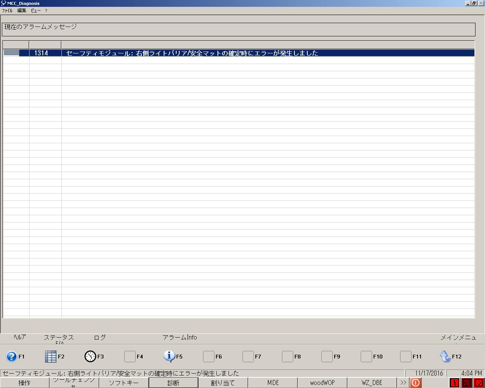Show more tabs with >> button
This screenshot has height=388, width=485.
(403, 383)
